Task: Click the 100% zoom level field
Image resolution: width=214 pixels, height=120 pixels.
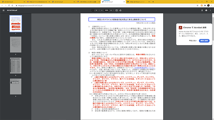Action: pos(106,10)
